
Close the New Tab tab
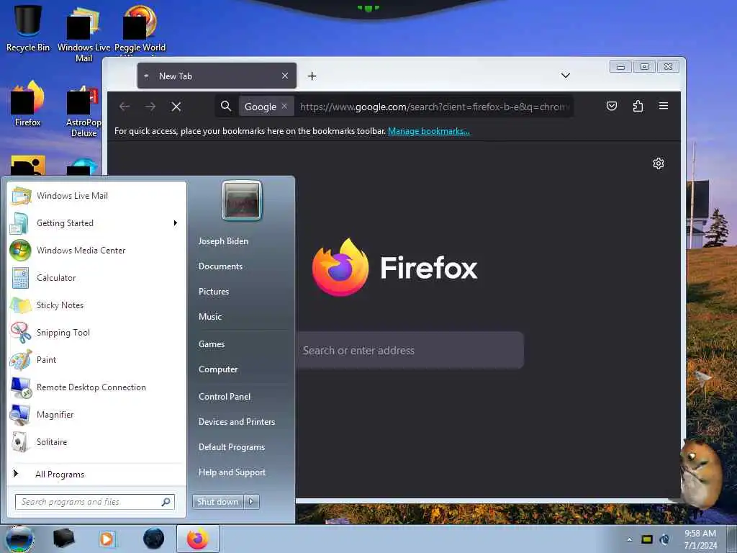click(285, 76)
